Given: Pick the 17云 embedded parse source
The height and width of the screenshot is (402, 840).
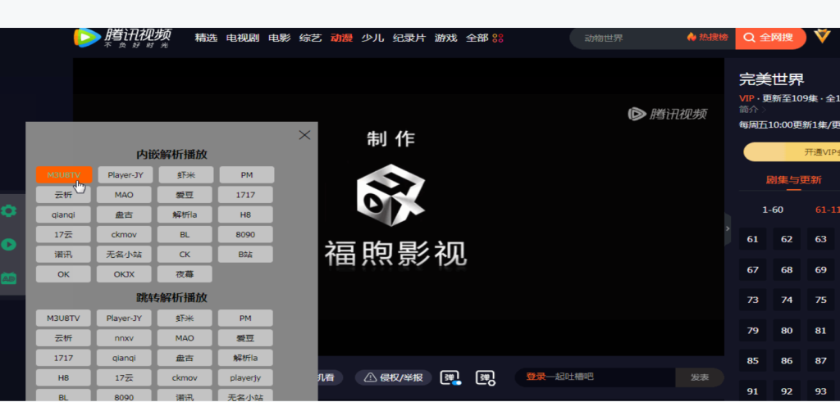Looking at the screenshot, I should [63, 234].
